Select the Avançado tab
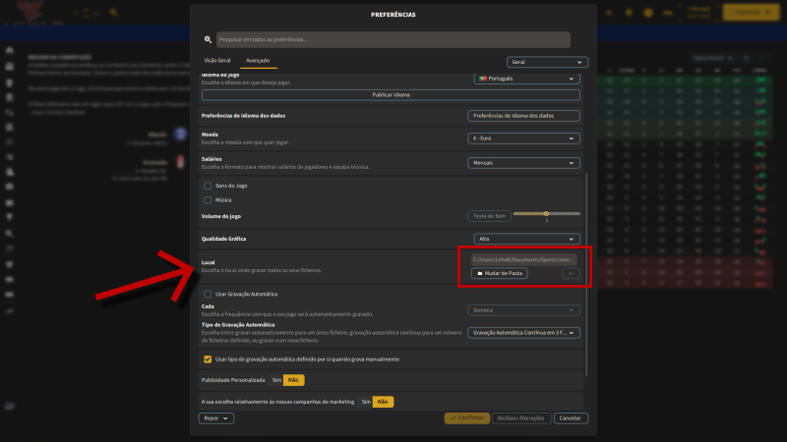 (x=260, y=60)
